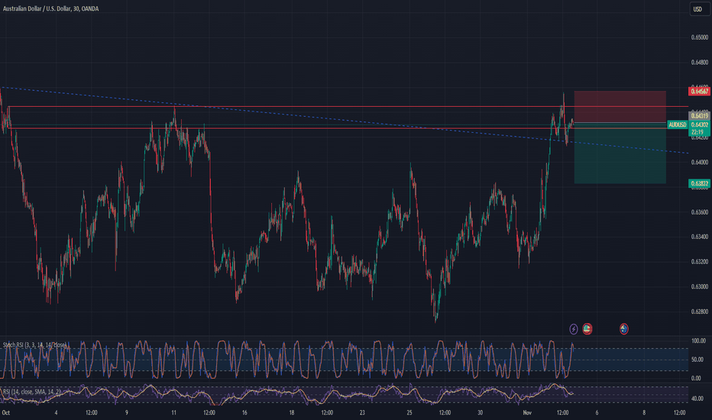The image size is (712, 420).
Task: Click the 9 date label on the time axis
Action: 127,412
